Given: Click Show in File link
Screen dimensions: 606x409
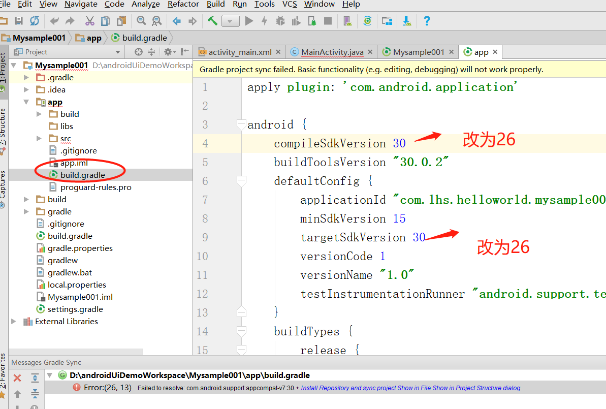Looking at the screenshot, I should pyautogui.click(x=413, y=388).
